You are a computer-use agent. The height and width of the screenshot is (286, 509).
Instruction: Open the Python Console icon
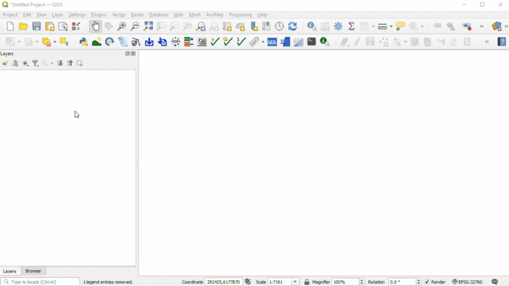(x=83, y=42)
